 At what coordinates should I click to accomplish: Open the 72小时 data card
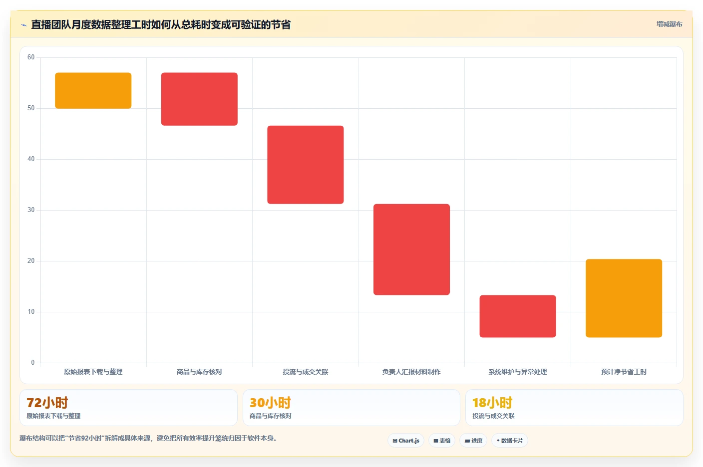[x=128, y=408]
